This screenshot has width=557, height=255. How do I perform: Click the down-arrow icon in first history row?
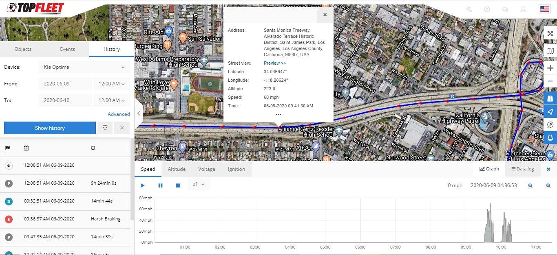click(x=9, y=166)
